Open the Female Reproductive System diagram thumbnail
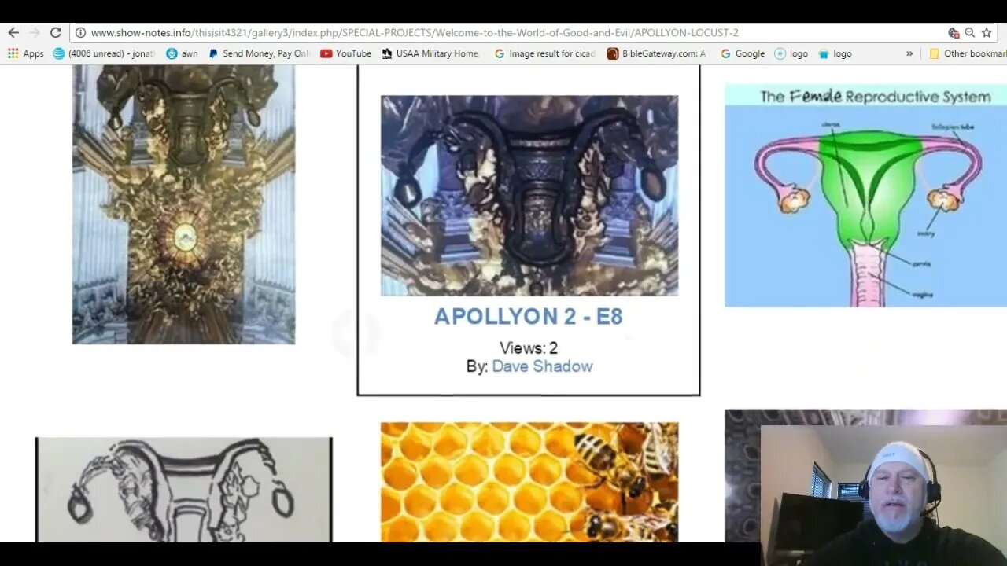Image resolution: width=1007 pixels, height=566 pixels. pos(865,195)
